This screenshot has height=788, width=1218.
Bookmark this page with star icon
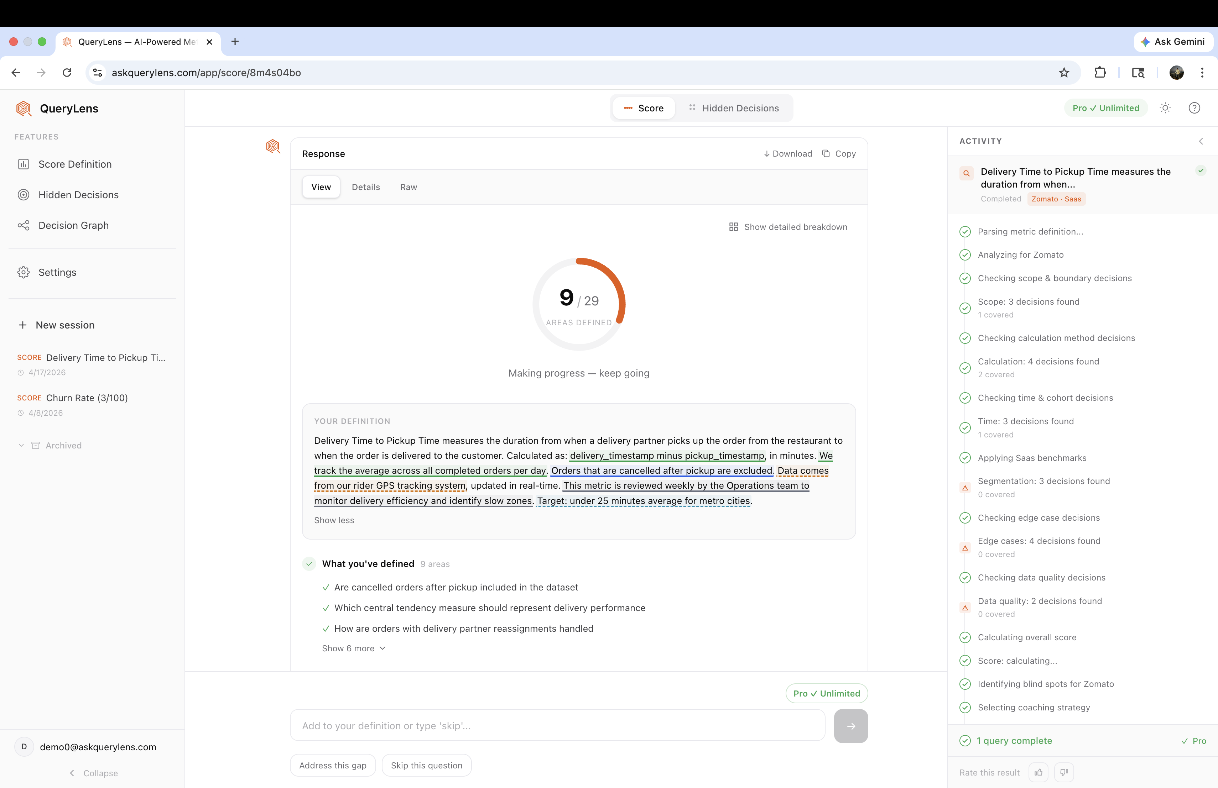tap(1064, 73)
